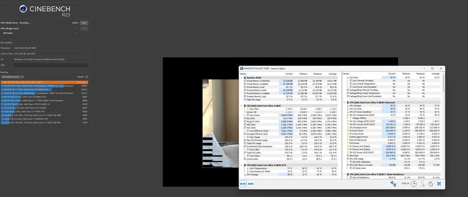Click the shrink-columns arrows icon in HWiNFO
468x197 pixels.
click(251, 184)
